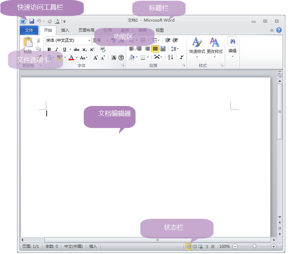The height and width of the screenshot is (254, 290).
Task: Switch to the 插入 ribbon tab
Action: [65, 30]
